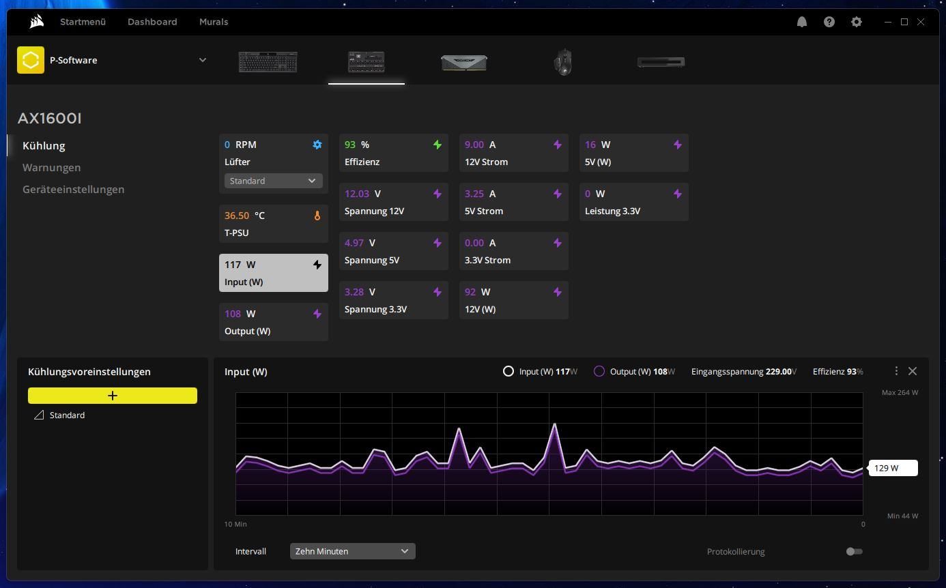Click the Standard preset curve icon
The height and width of the screenshot is (588, 946).
point(39,415)
